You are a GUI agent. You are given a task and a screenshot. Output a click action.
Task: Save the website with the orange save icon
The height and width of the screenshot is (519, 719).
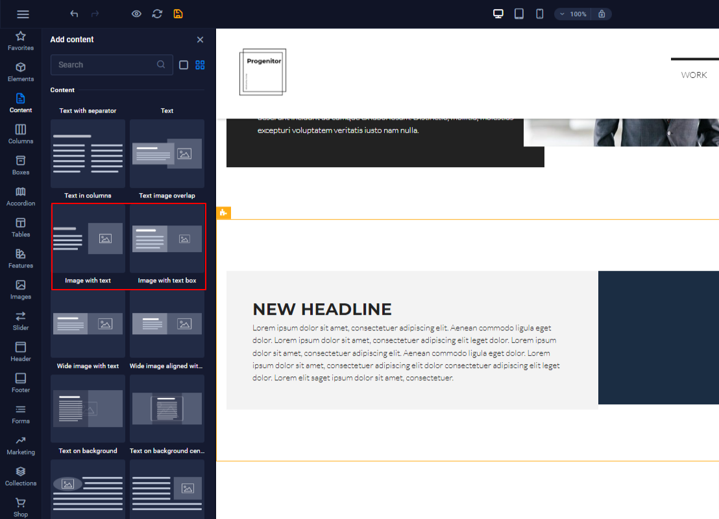click(178, 14)
